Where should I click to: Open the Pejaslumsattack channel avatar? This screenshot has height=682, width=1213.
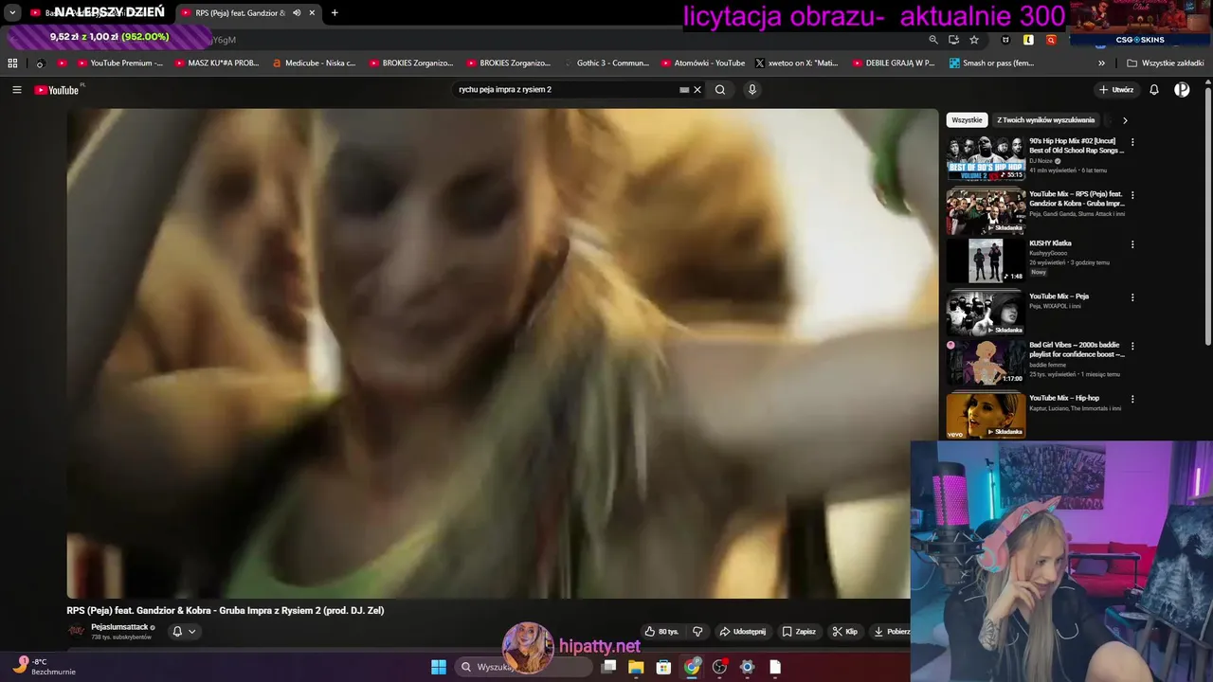coord(76,631)
